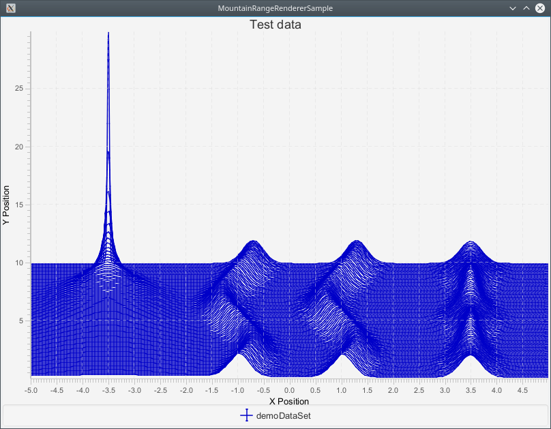Viewport: 551px width, 429px height.
Task: Click the y-axis tick label 20
Action: click(x=19, y=147)
